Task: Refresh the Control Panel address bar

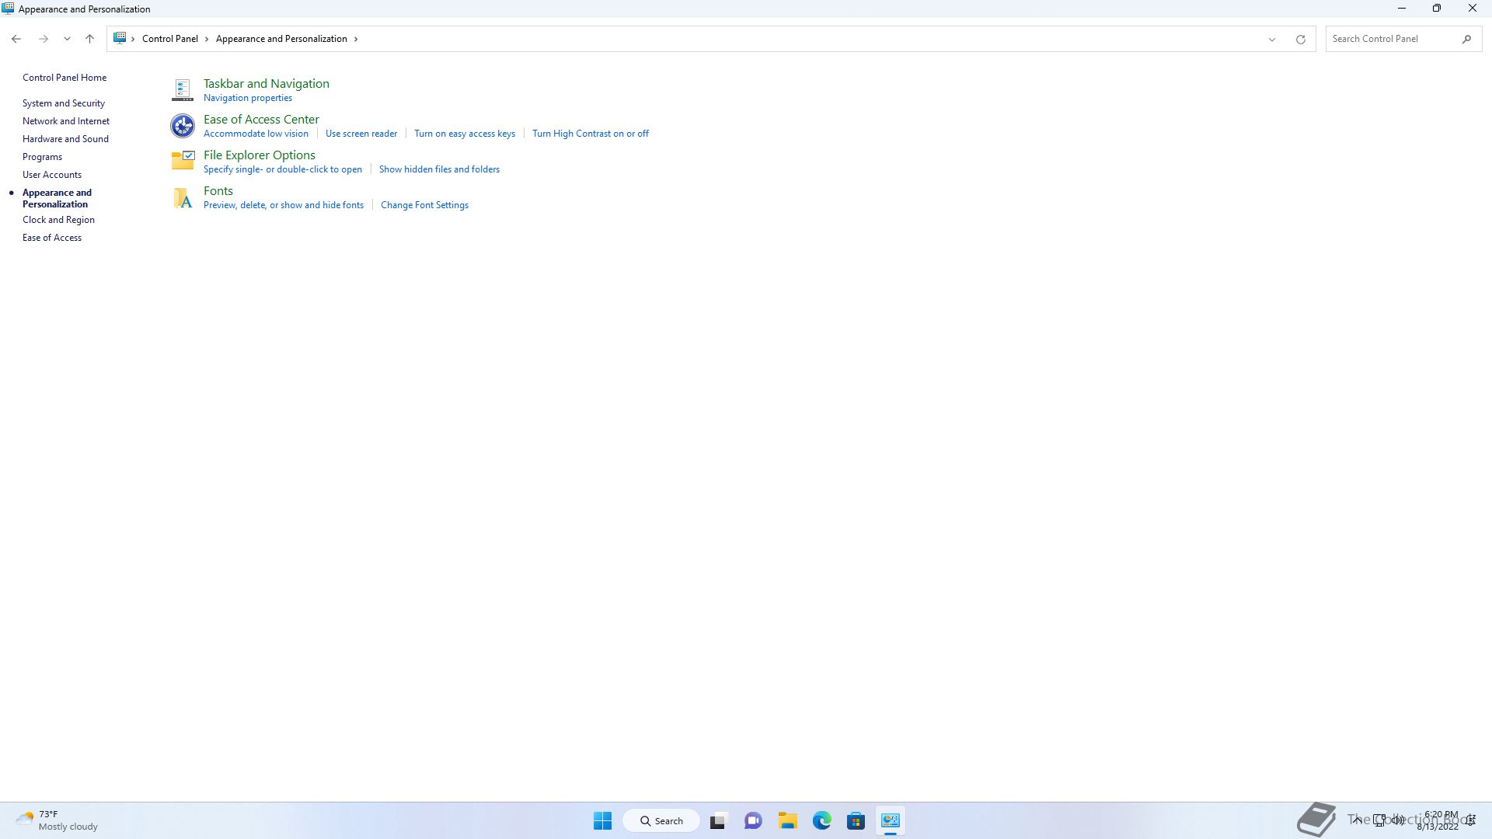Action: (1300, 39)
